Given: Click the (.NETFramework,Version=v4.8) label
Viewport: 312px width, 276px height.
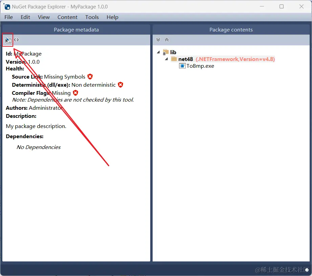Looking at the screenshot, I should pyautogui.click(x=235, y=59).
